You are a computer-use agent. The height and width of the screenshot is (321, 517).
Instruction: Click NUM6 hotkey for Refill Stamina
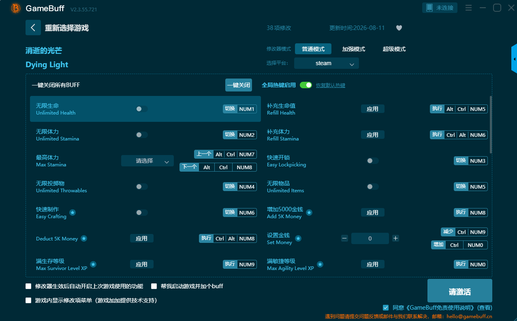click(x=478, y=135)
